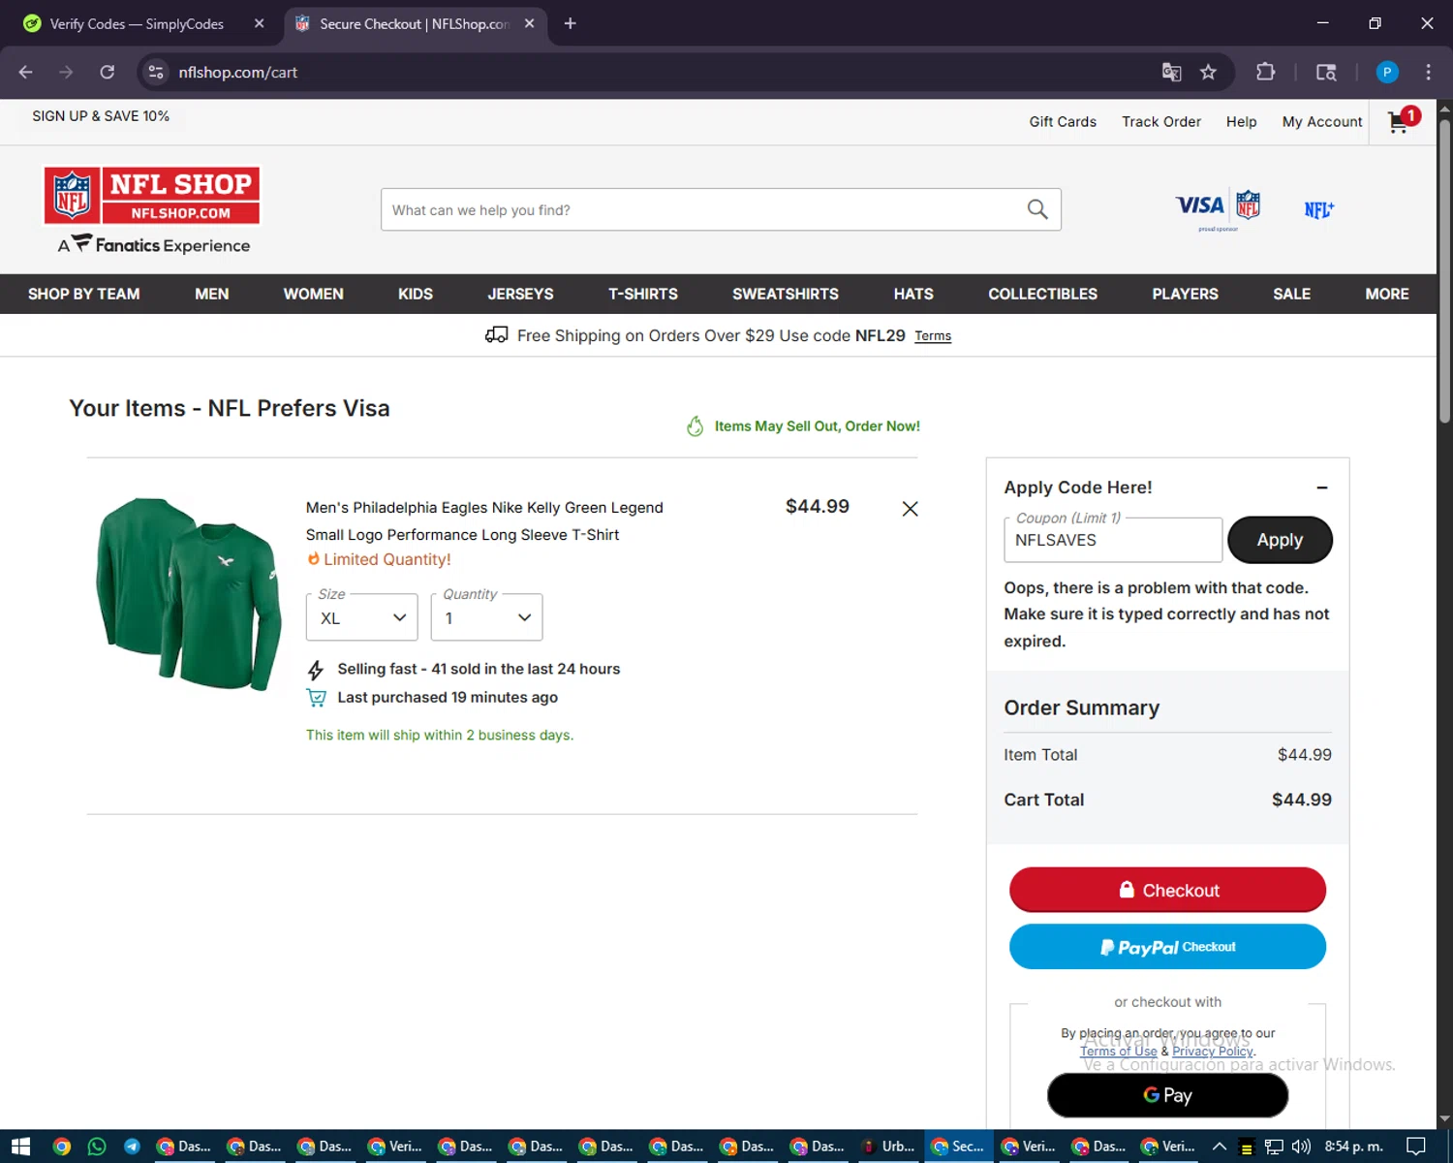Open the JERSEYS menu
The width and height of the screenshot is (1453, 1163).
(x=520, y=294)
